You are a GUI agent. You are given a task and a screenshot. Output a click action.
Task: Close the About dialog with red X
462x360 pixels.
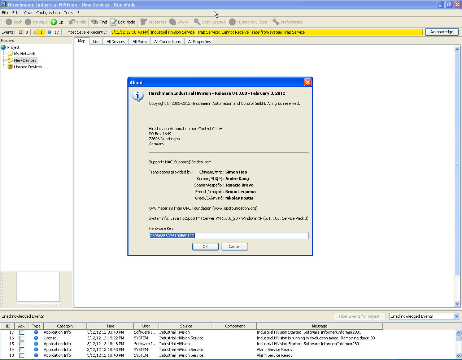tap(308, 82)
